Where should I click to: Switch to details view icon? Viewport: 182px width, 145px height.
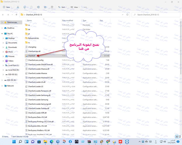177,136
